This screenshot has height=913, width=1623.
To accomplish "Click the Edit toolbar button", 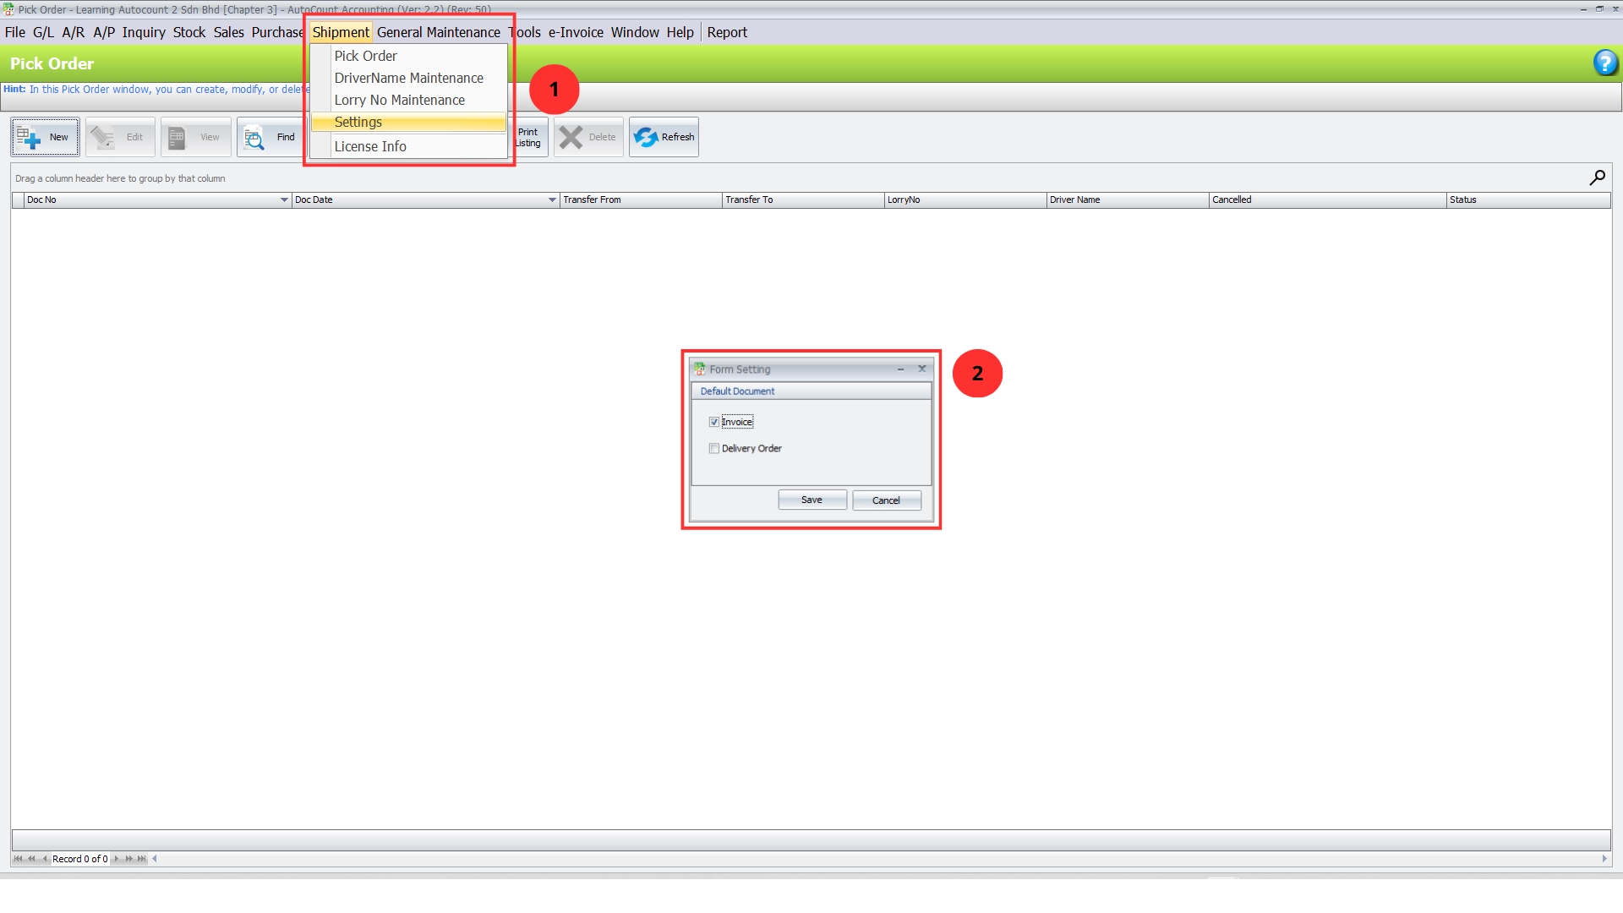I will (120, 137).
